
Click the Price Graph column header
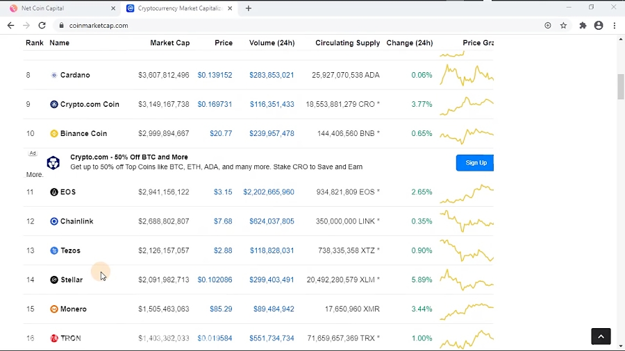[478, 43]
